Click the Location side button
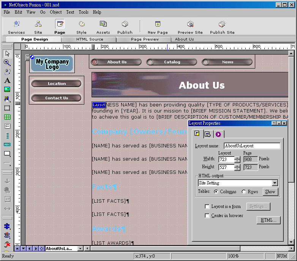This screenshot has height=261, width=297. tap(57, 83)
